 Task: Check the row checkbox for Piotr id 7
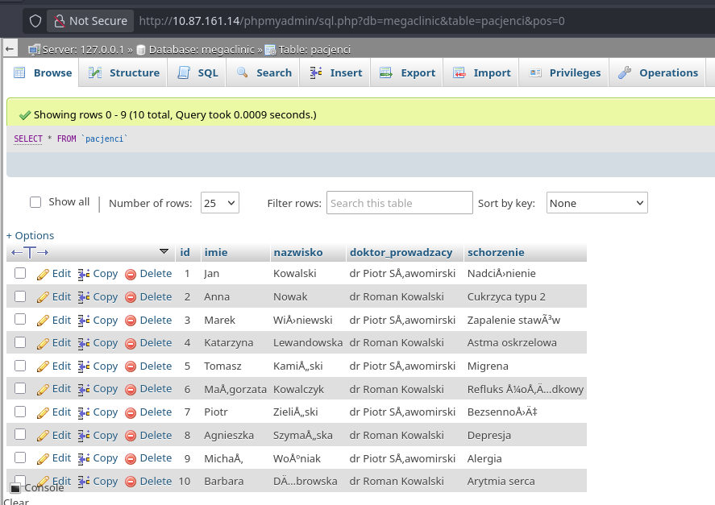coord(20,412)
